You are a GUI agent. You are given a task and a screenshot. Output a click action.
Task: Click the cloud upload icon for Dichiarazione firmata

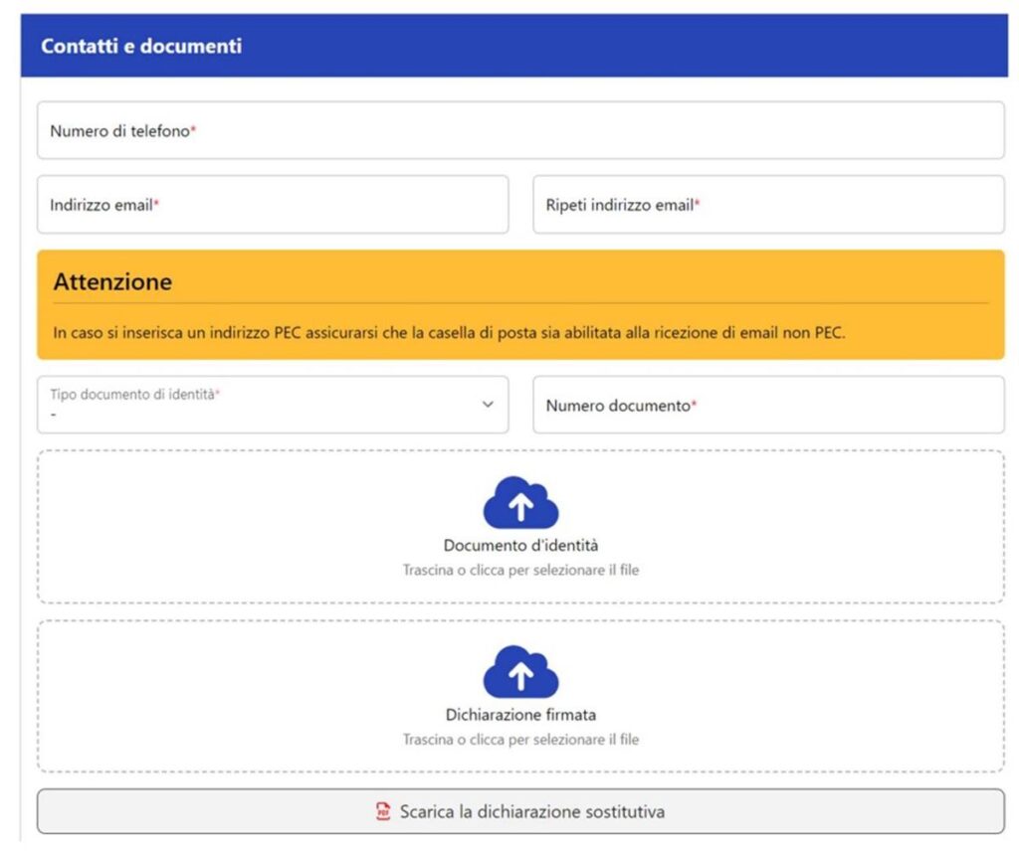point(520,672)
